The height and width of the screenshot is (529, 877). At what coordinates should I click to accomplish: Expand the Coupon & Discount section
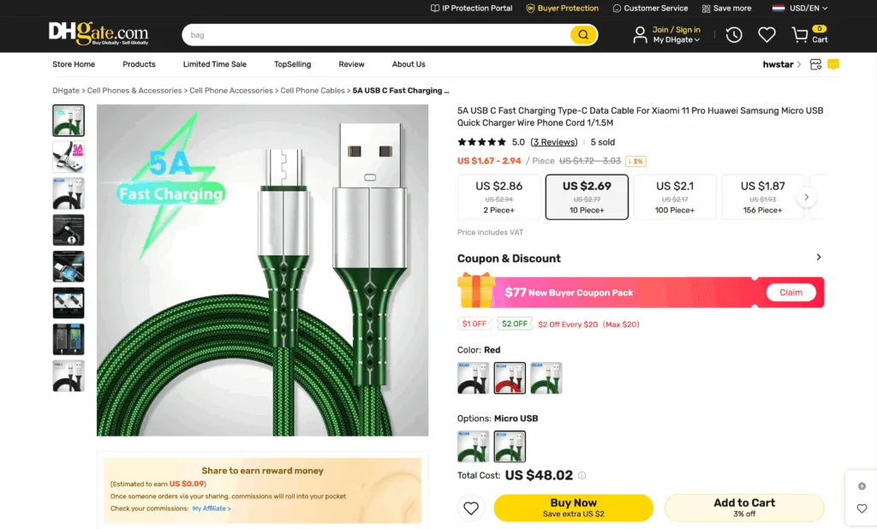point(818,257)
